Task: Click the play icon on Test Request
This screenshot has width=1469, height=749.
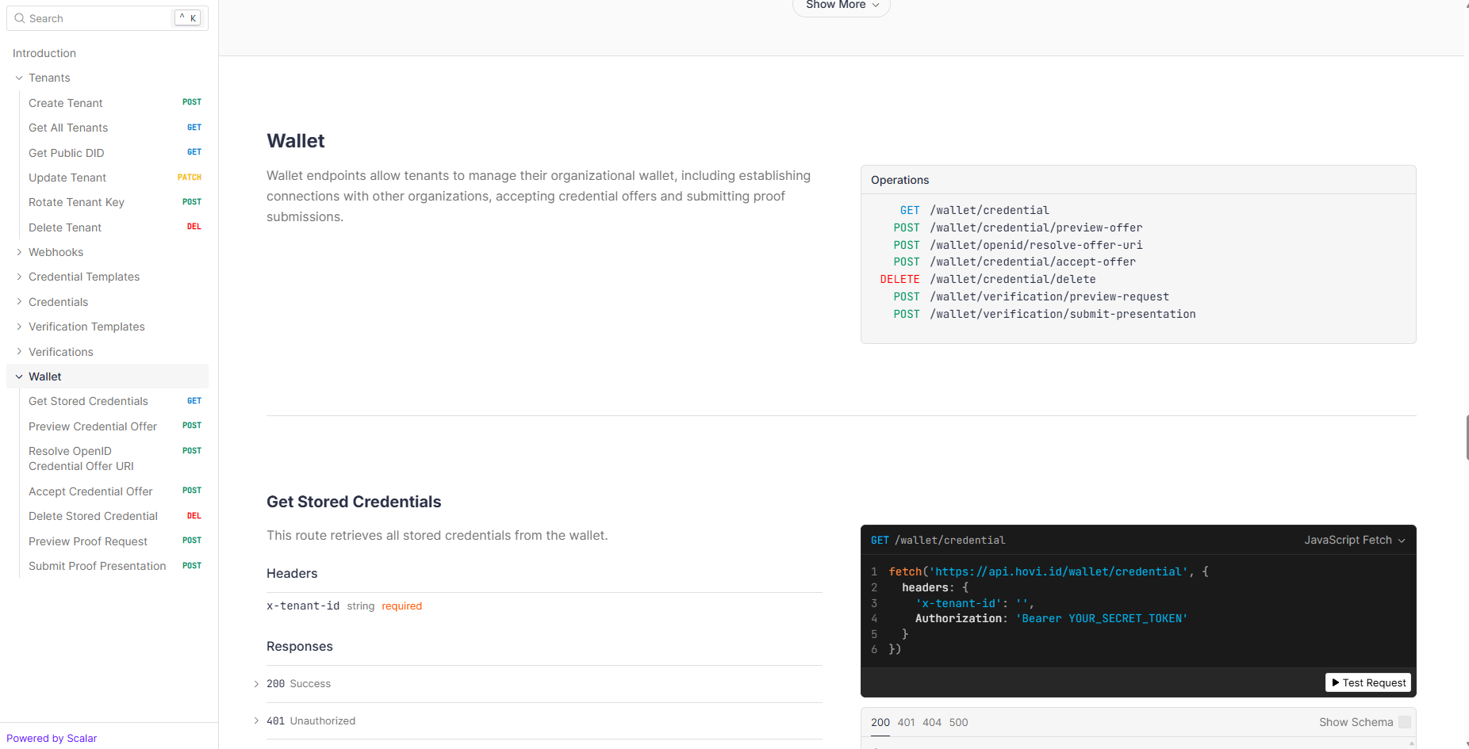Action: click(x=1336, y=682)
